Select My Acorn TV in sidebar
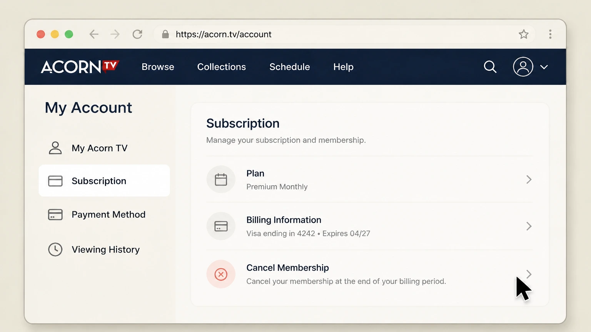The image size is (591, 332). point(104,148)
